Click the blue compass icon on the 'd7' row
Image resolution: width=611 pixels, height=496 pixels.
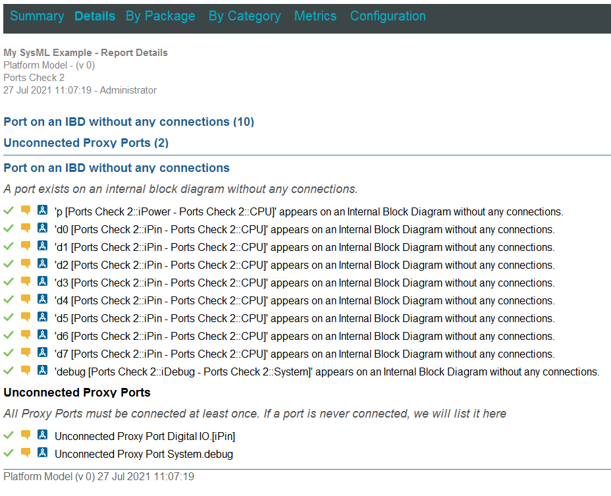pyautogui.click(x=43, y=353)
